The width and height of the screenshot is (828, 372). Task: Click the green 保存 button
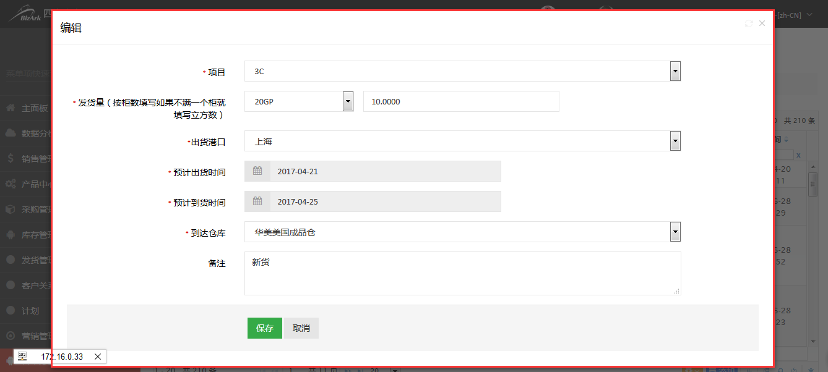[265, 328]
